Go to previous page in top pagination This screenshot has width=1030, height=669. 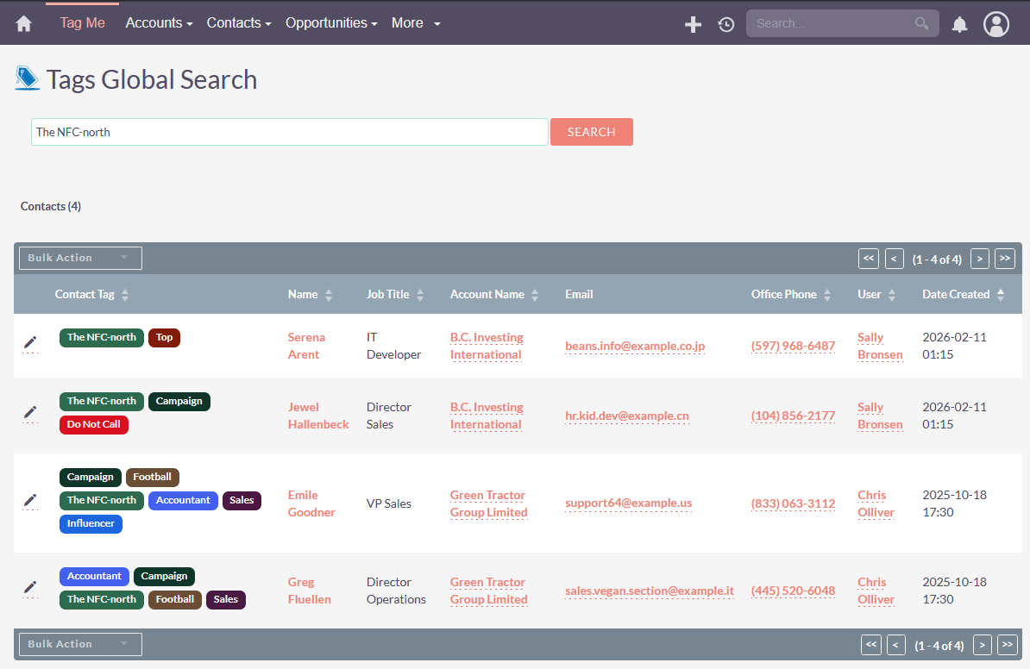(x=894, y=259)
